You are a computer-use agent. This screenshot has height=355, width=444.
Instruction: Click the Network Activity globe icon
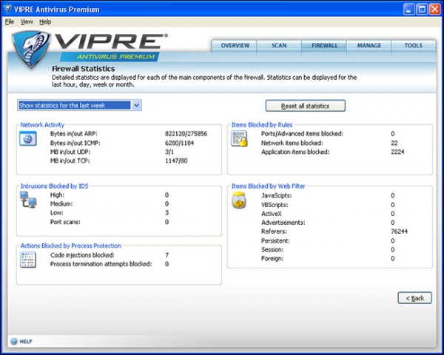(28, 139)
